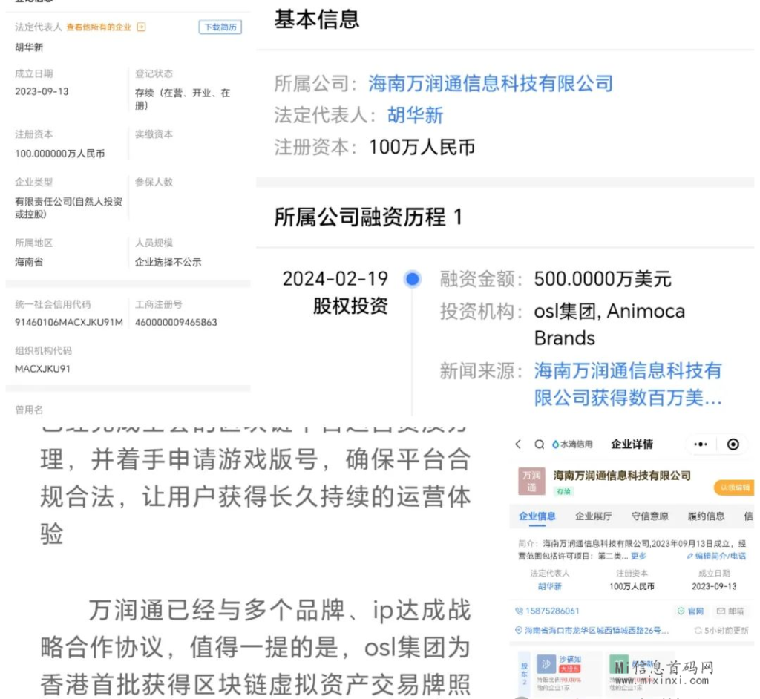Image resolution: width=760 pixels, height=699 pixels.
Task: Switch to the 企业展厅 tab
Action: (593, 516)
